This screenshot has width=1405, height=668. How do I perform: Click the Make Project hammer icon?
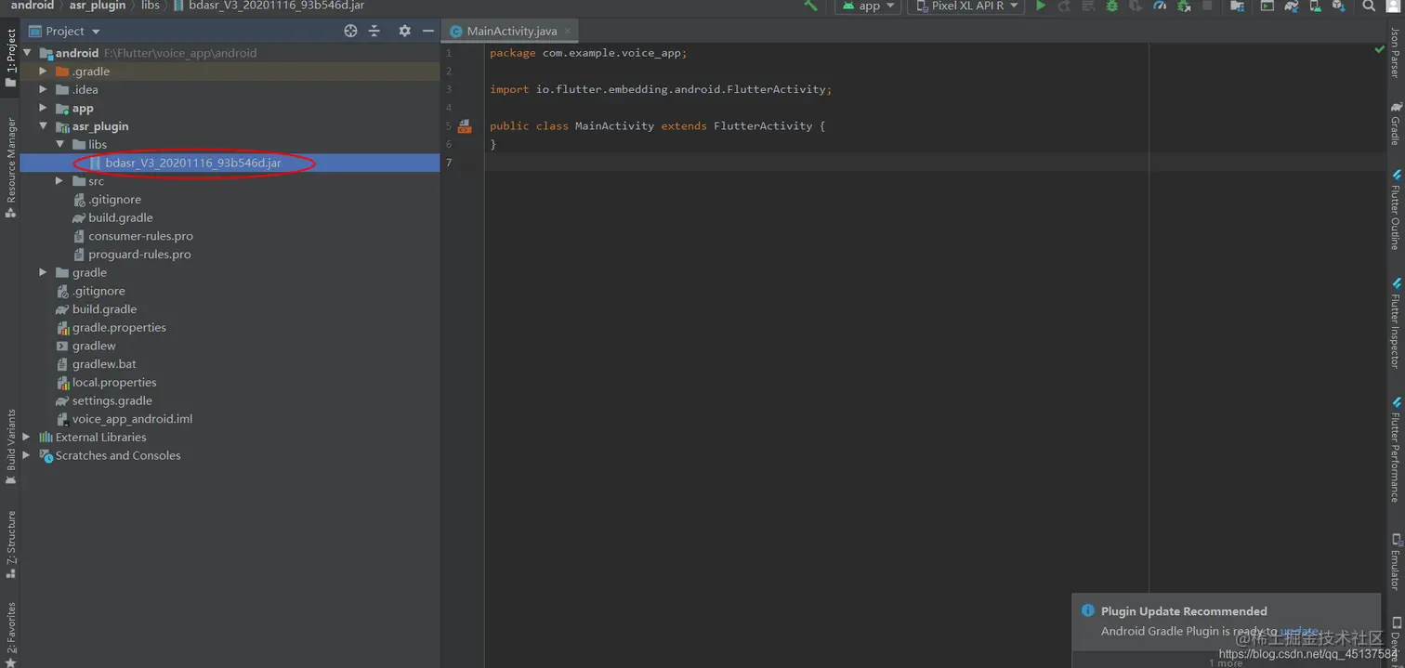(x=811, y=6)
